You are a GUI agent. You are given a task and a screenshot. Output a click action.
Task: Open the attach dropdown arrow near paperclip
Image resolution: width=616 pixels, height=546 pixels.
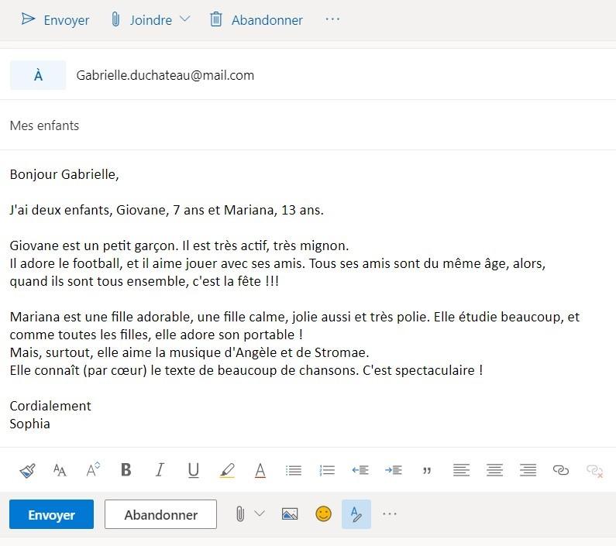pos(260,513)
